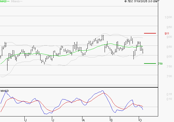
Task: Click the 0.10 MACD axis label
Action: pyautogui.click(x=169, y=99)
